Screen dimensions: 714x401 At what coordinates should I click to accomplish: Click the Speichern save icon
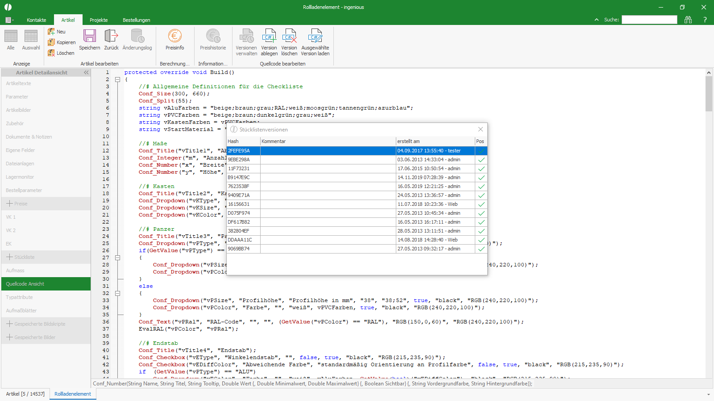[89, 37]
